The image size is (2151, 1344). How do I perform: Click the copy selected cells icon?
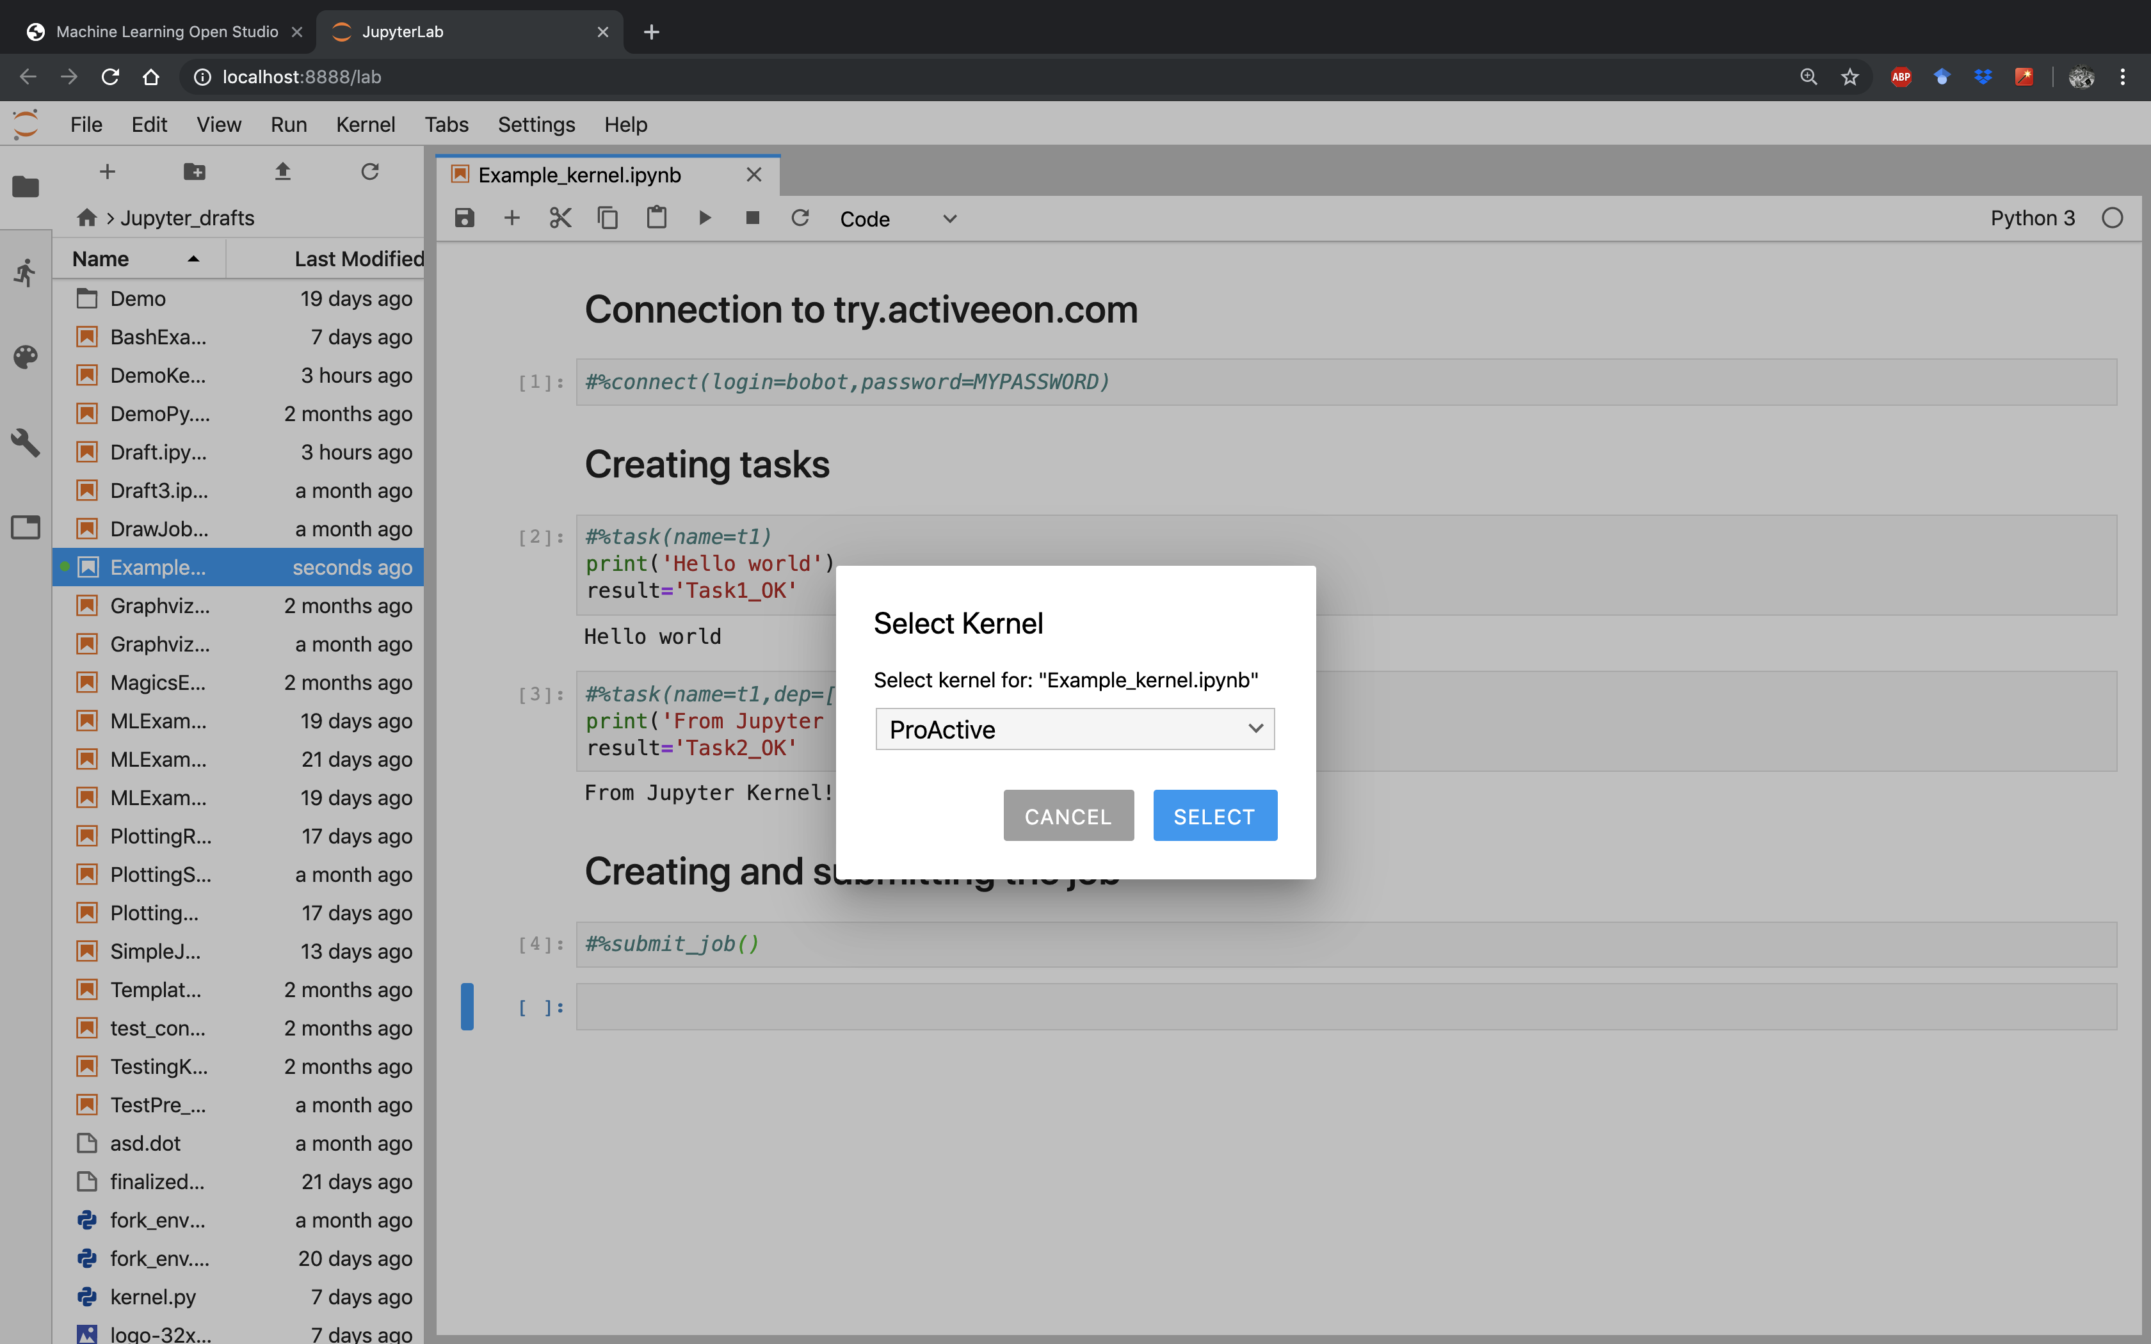[x=607, y=218]
